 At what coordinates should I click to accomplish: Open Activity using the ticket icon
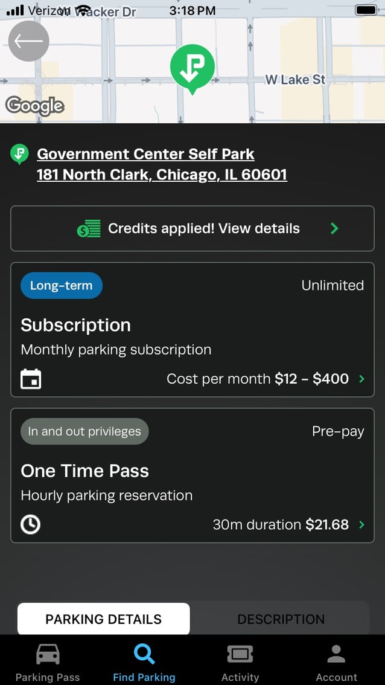point(240,653)
